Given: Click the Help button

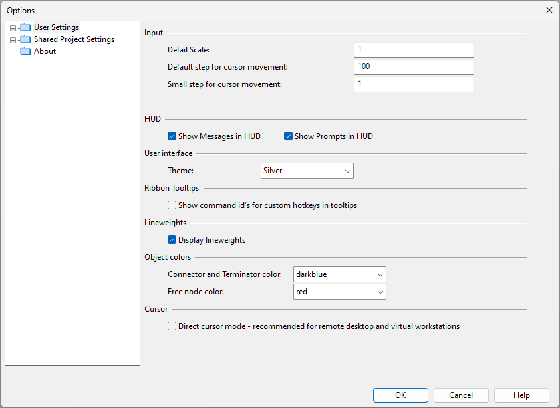Looking at the screenshot, I should [x=521, y=395].
